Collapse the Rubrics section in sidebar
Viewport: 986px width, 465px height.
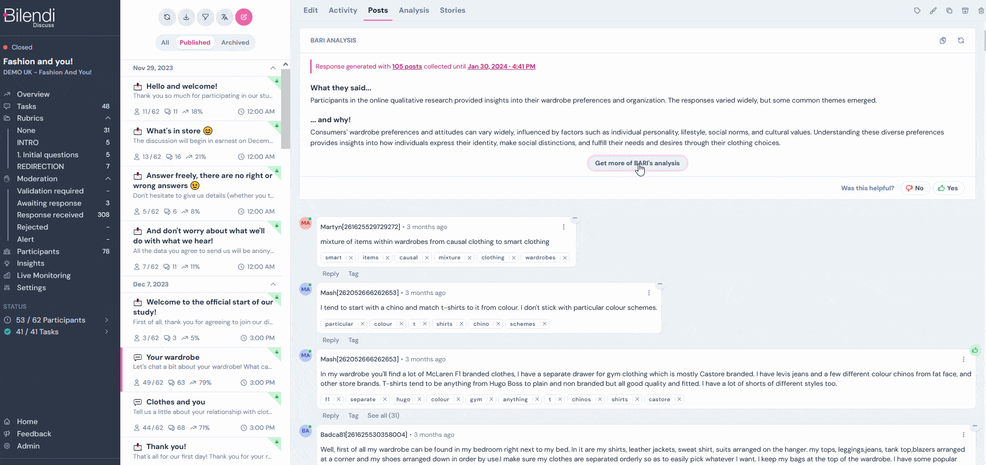click(x=108, y=118)
